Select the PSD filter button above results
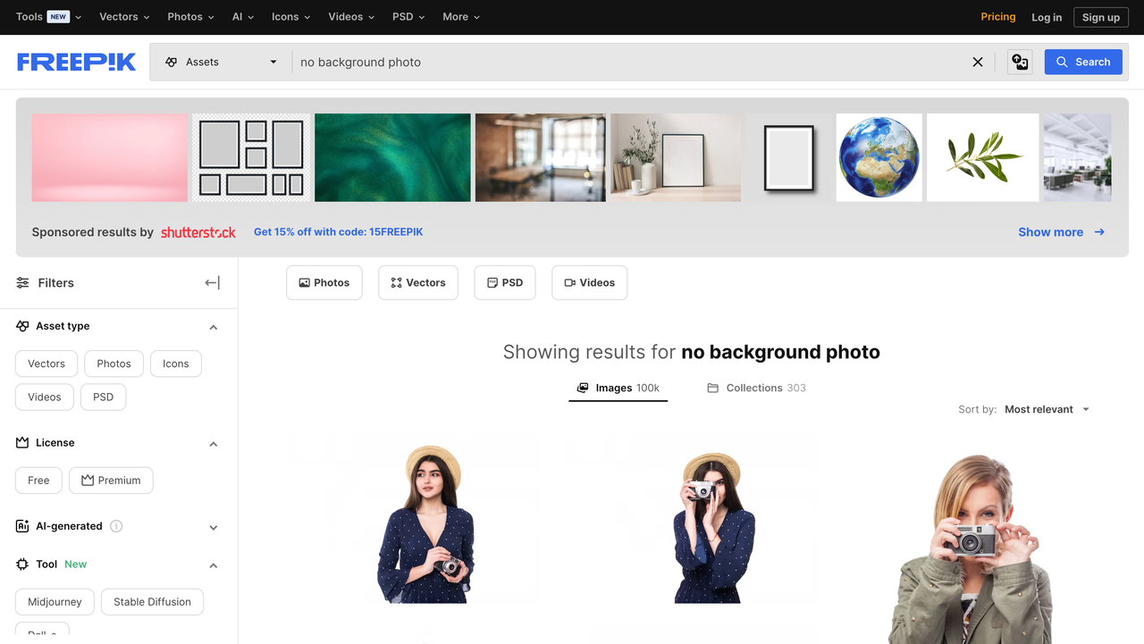 point(504,282)
